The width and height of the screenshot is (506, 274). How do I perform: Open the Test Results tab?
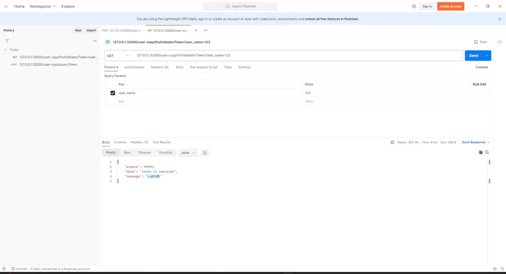click(161, 142)
